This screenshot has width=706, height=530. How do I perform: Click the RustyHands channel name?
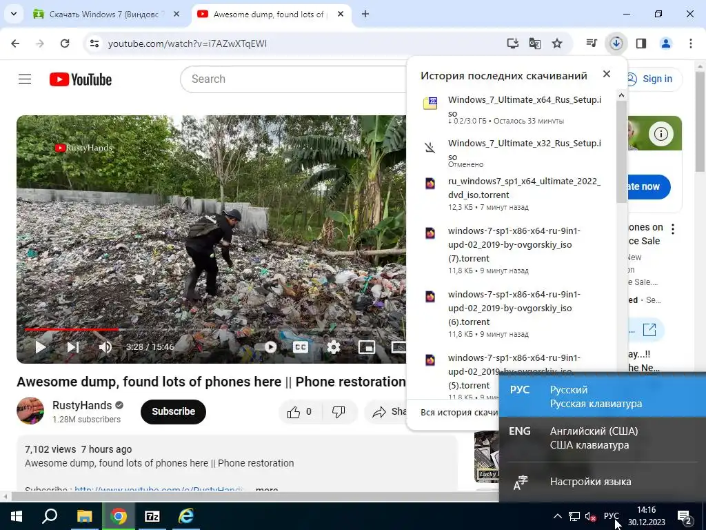point(82,405)
